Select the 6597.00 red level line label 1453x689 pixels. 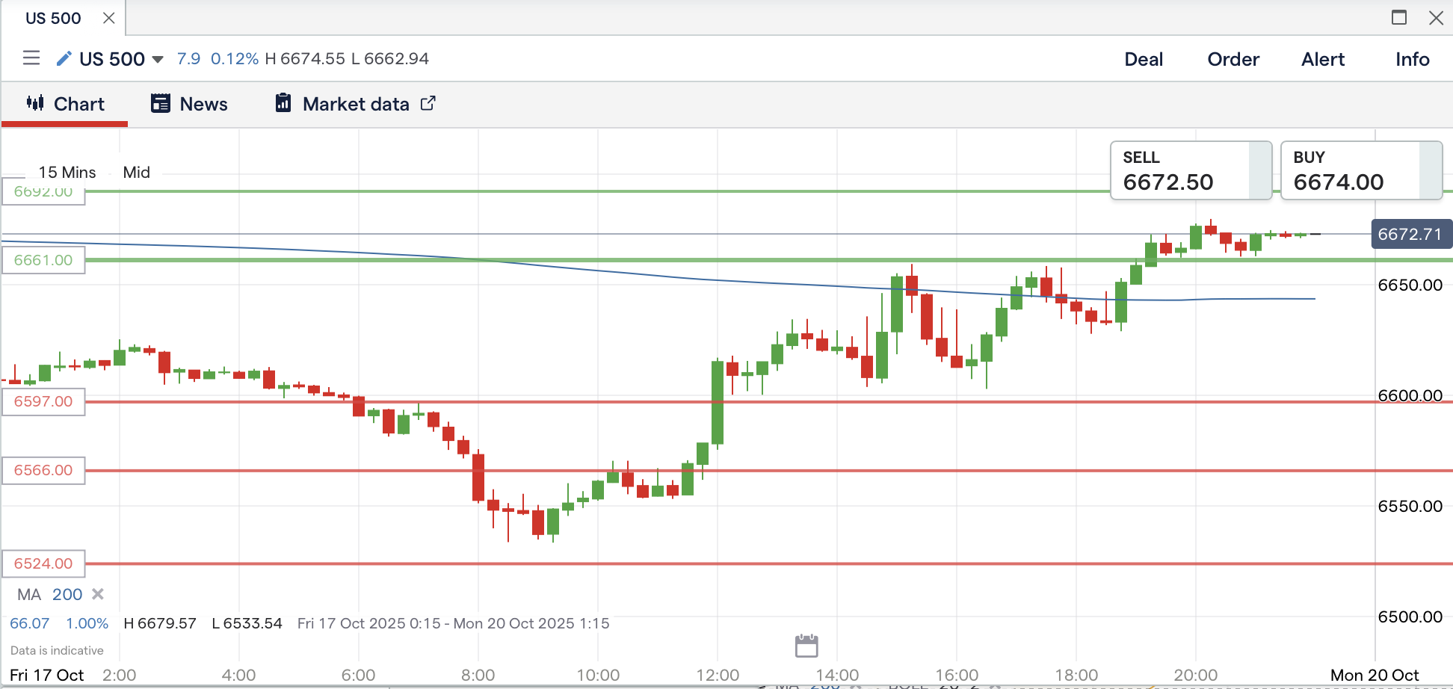[43, 401]
